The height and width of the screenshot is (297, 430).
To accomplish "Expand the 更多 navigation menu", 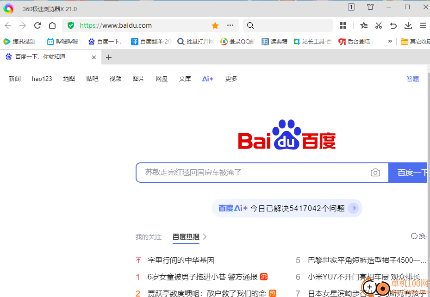I will tap(231, 79).
